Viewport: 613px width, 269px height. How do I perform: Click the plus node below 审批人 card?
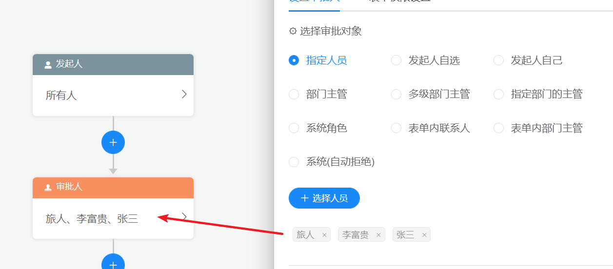pyautogui.click(x=113, y=262)
